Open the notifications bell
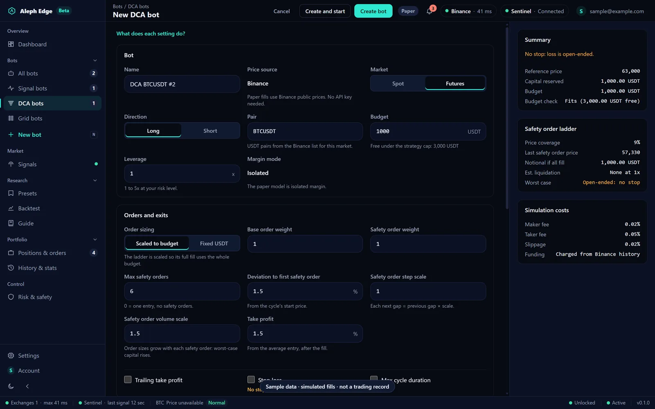 [x=429, y=11]
